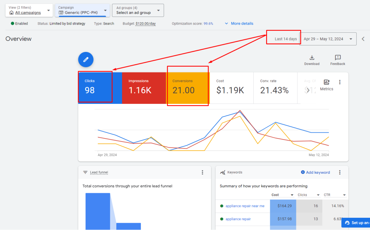Click the blue pencil edit button
The width and height of the screenshot is (370, 230).
[86, 59]
